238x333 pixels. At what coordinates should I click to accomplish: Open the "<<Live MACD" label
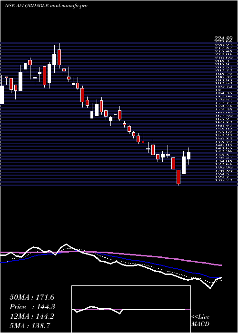click(x=200, y=321)
